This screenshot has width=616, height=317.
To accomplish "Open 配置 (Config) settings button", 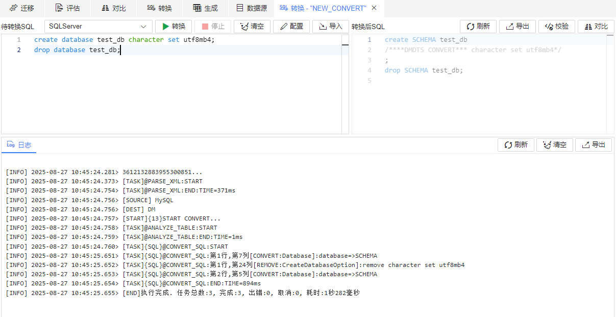I will 291,27.
